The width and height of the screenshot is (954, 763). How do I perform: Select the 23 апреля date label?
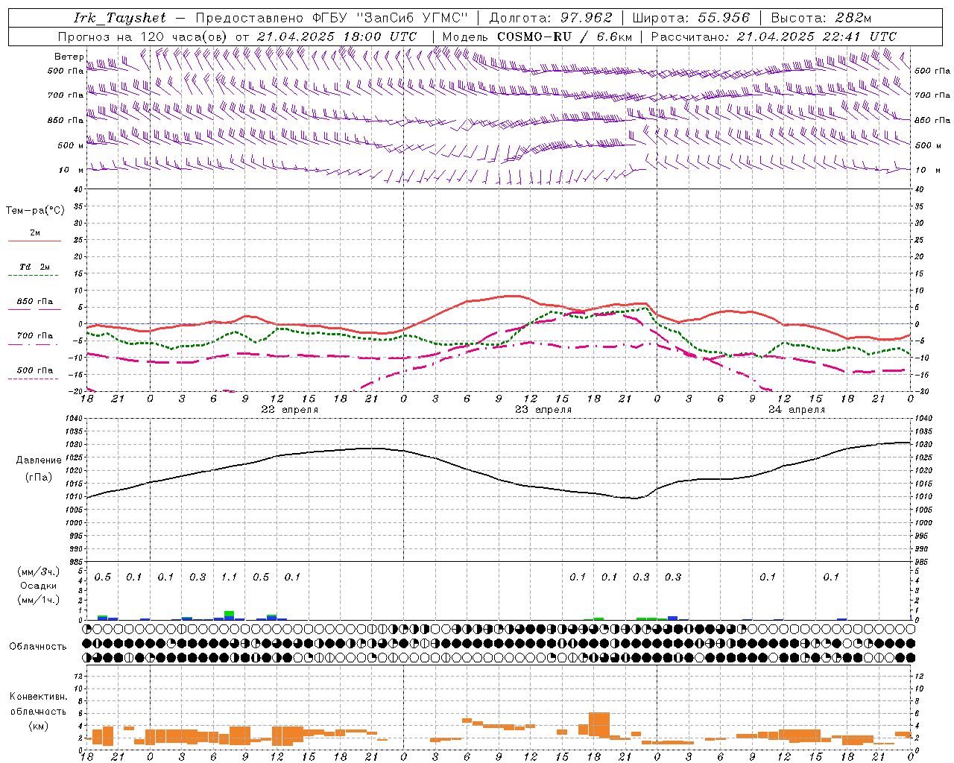(x=543, y=410)
